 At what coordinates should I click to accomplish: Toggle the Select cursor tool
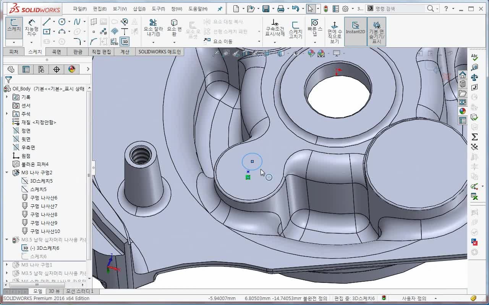pos(311,8)
